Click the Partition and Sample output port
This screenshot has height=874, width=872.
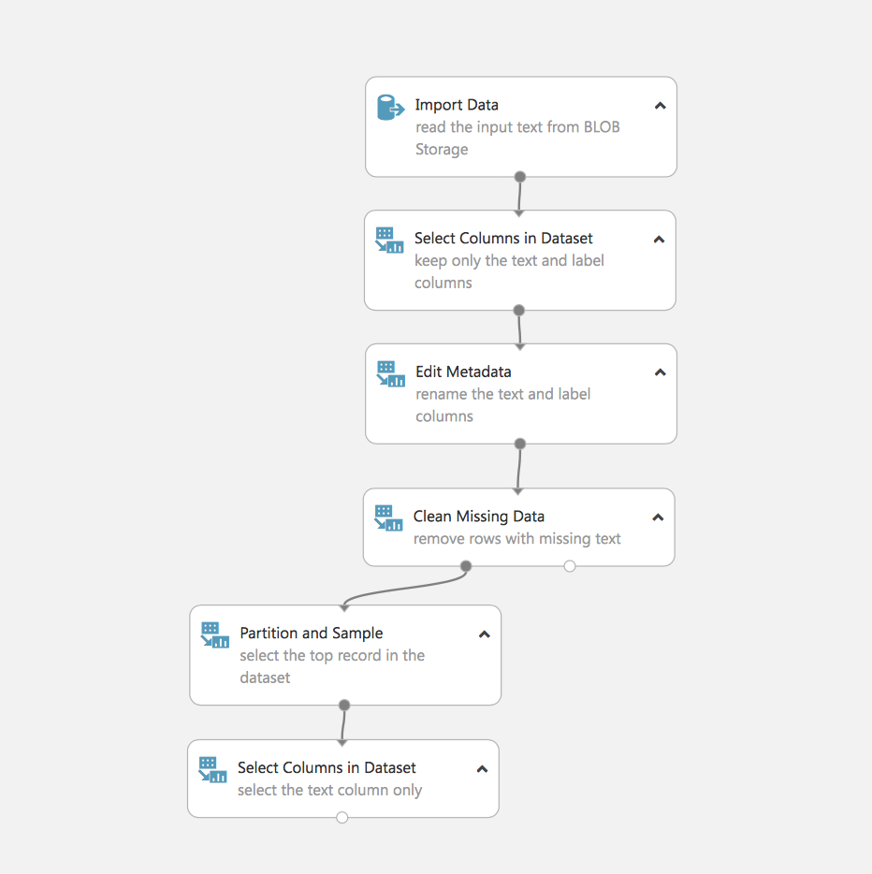coord(344,706)
